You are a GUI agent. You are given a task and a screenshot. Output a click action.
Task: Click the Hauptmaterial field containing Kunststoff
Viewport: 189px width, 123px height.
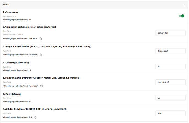(x=170, y=82)
